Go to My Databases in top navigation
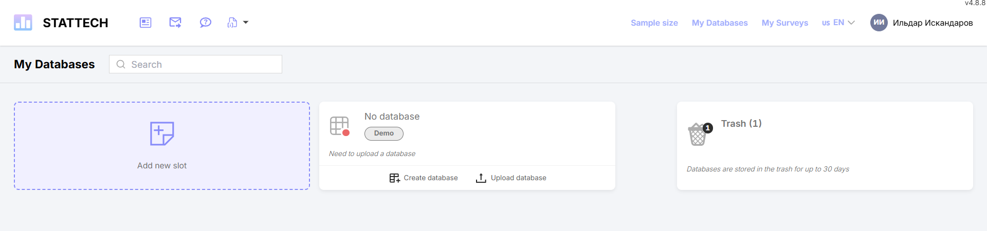Screen dimensions: 987x231 pyautogui.click(x=719, y=23)
